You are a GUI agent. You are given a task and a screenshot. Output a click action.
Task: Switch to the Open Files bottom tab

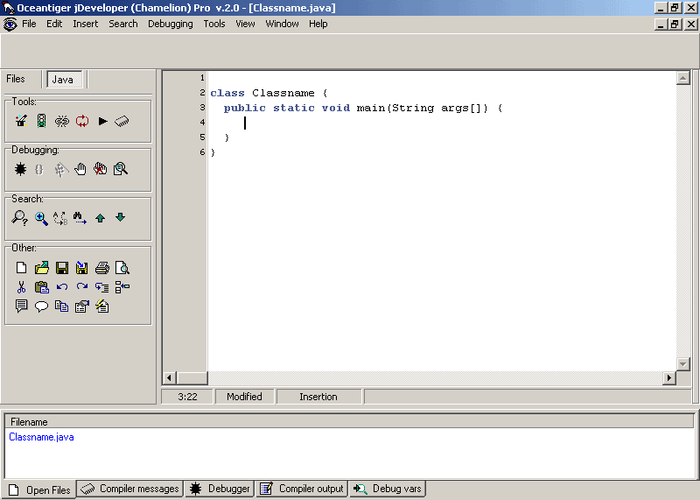(x=39, y=489)
